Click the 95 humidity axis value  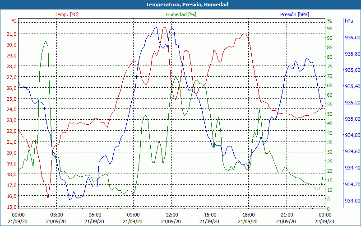pos(330,28)
